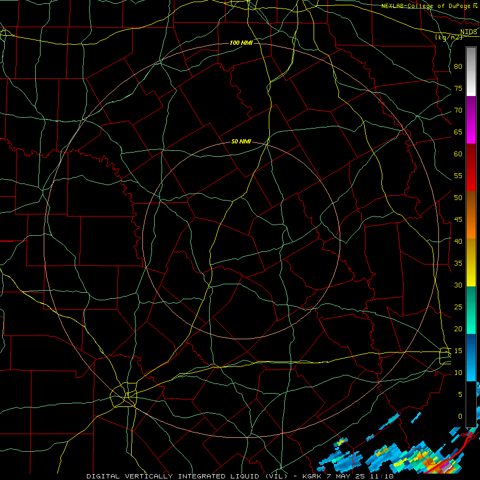This screenshot has height=480, width=480.
Task: Click the NIDS label above the legend
Action: click(x=469, y=32)
